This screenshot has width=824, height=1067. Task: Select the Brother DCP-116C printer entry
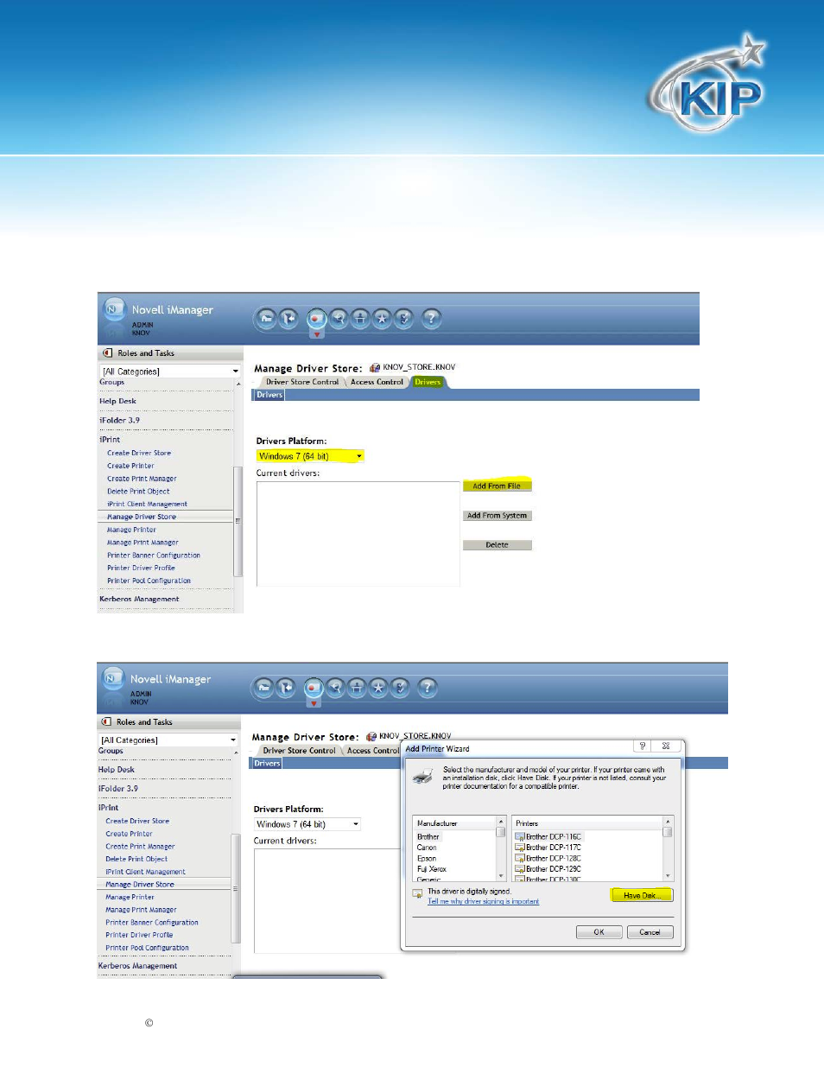[x=548, y=836]
